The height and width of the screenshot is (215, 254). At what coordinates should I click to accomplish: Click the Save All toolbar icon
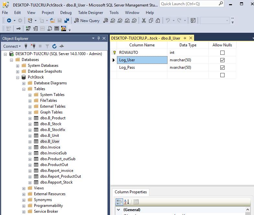67,20
